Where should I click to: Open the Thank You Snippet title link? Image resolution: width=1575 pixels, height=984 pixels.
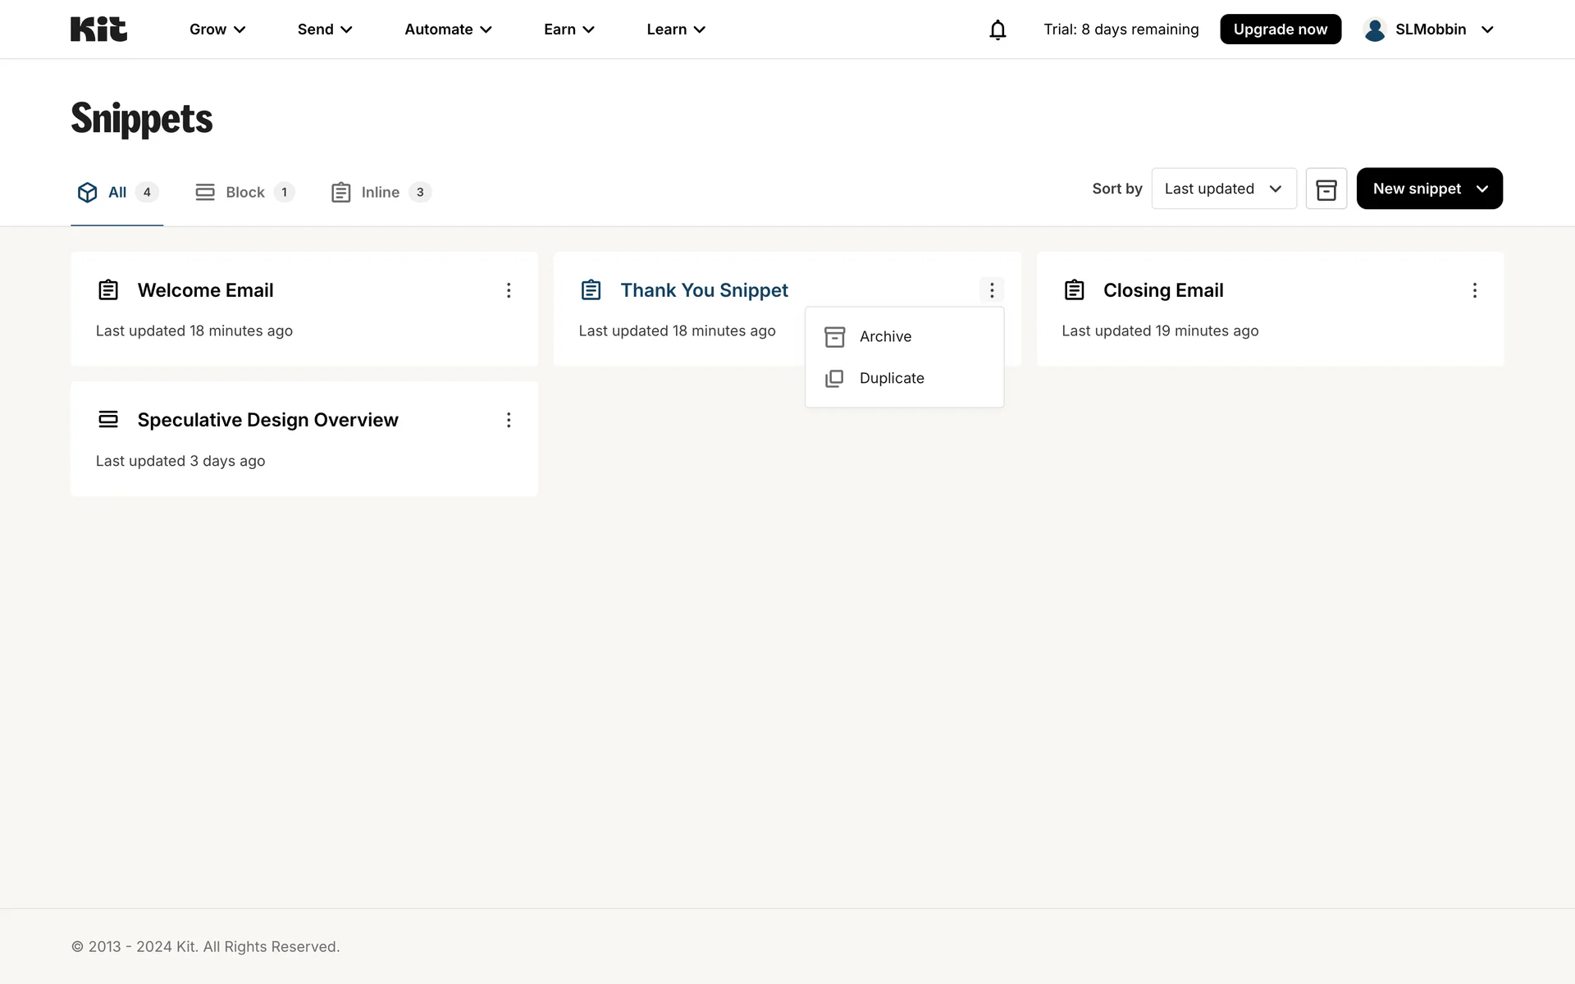[x=704, y=290]
